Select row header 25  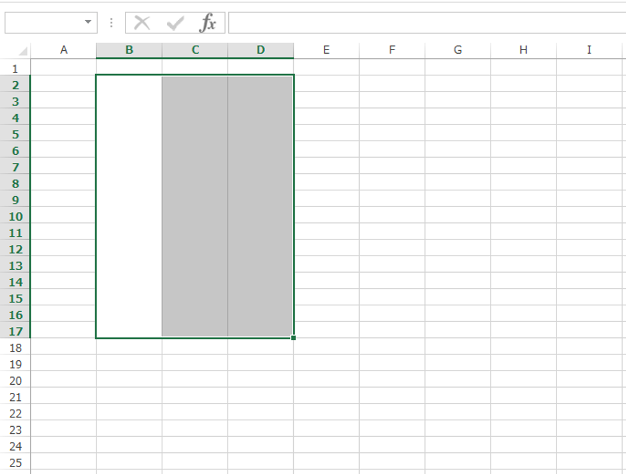(x=16, y=461)
